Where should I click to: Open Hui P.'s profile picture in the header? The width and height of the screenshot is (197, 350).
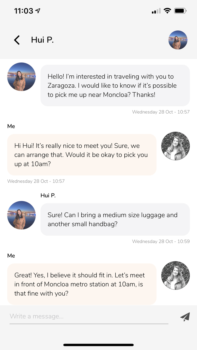178,40
